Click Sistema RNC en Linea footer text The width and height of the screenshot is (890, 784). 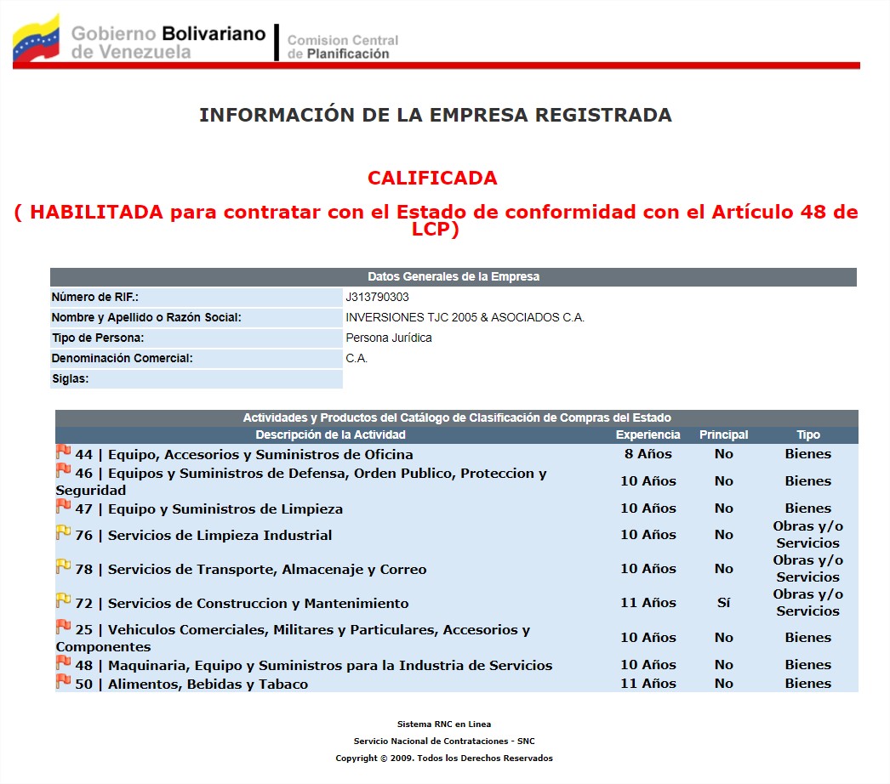coord(444,724)
